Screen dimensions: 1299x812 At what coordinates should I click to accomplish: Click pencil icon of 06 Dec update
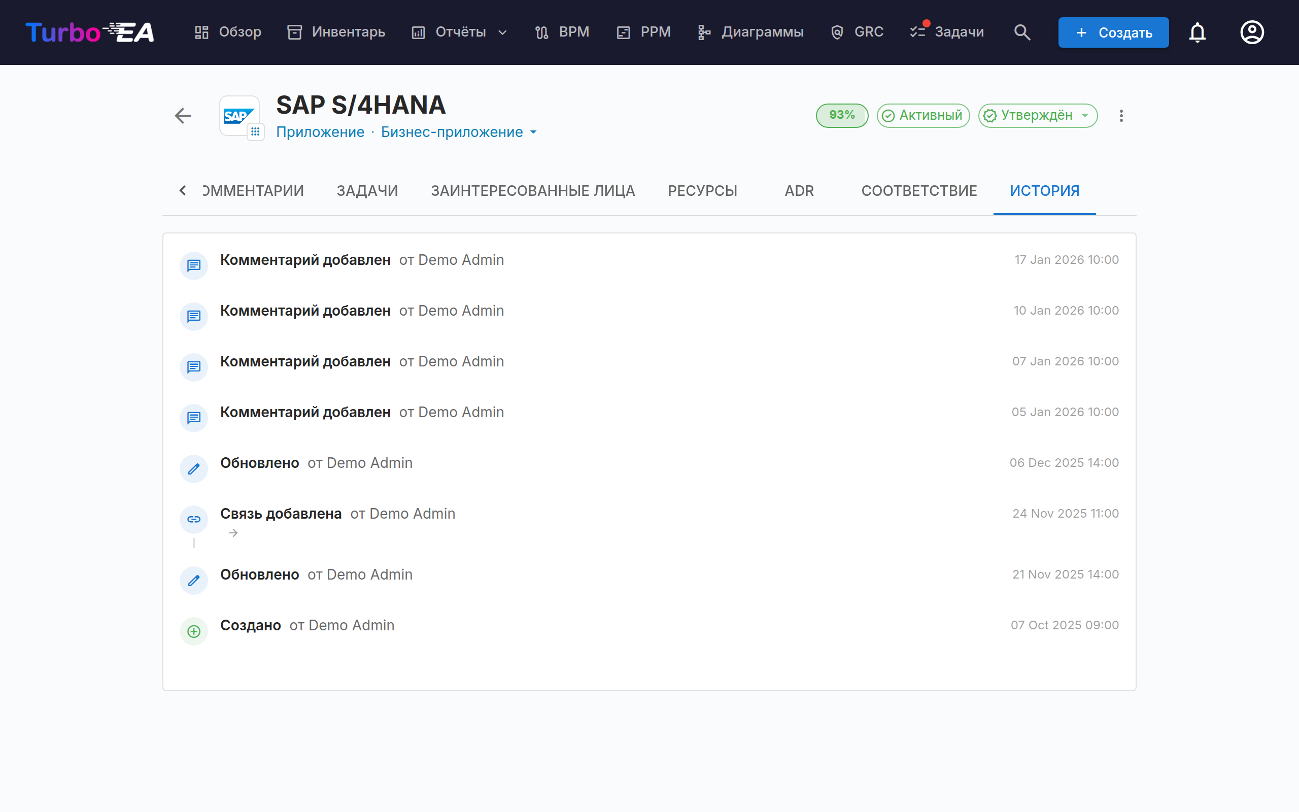194,469
